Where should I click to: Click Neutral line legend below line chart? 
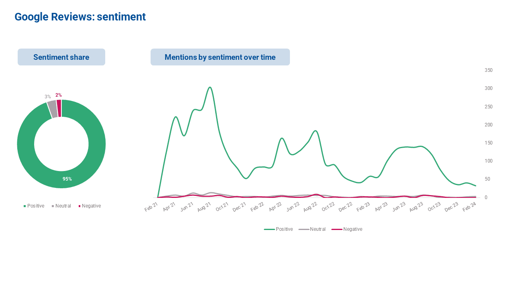(312, 229)
